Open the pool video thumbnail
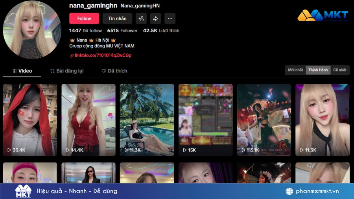This screenshot has height=199, width=354. [147, 120]
